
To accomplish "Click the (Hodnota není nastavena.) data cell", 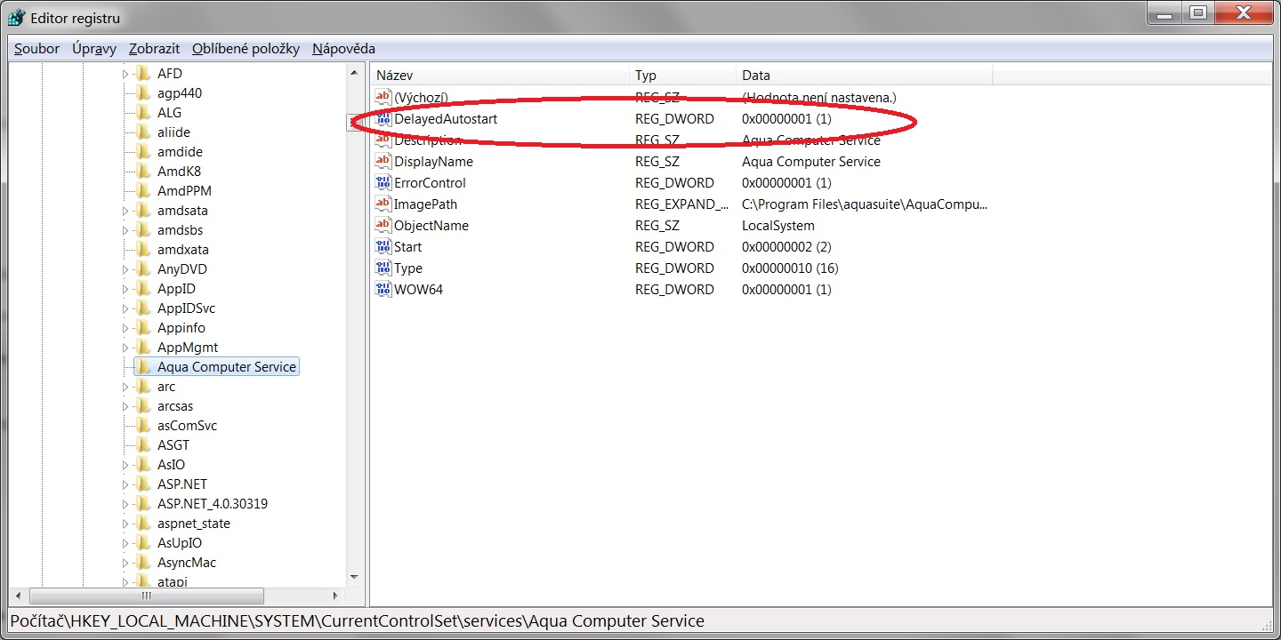I will [819, 98].
